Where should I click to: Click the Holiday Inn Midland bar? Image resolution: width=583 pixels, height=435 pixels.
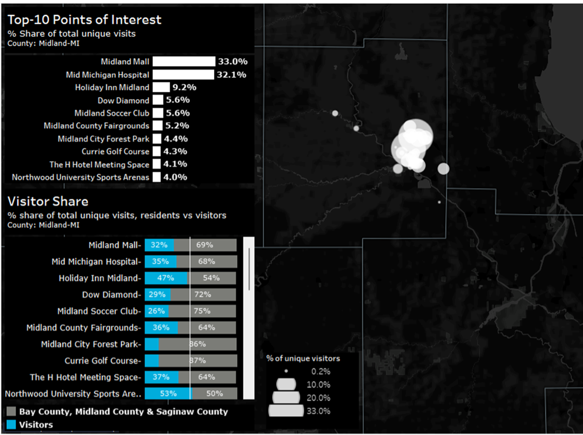[161, 88]
